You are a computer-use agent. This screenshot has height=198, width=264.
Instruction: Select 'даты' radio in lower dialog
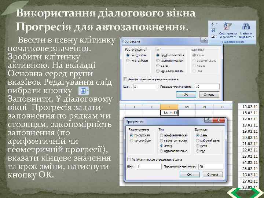(x=161, y=146)
